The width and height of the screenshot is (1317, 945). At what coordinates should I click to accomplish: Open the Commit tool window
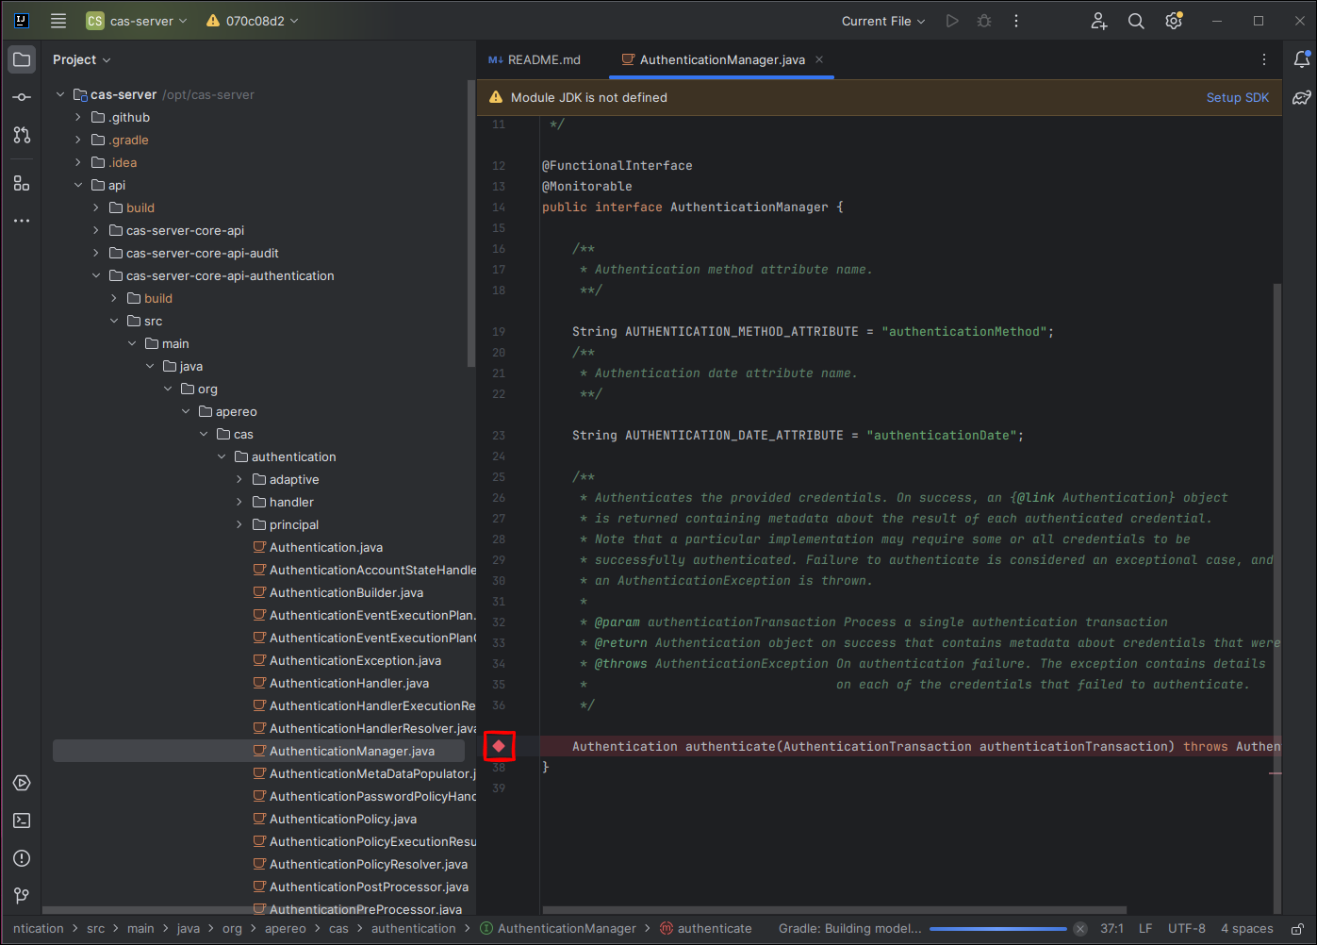[22, 97]
